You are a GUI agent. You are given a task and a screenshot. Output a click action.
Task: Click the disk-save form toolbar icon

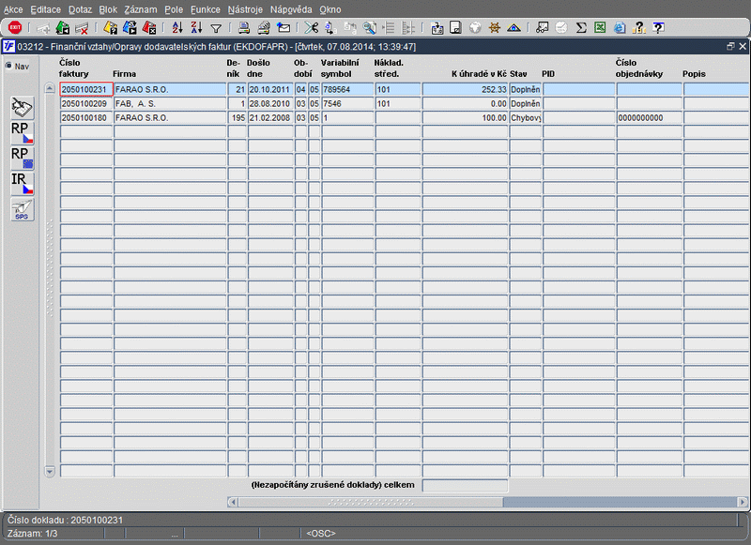(437, 28)
